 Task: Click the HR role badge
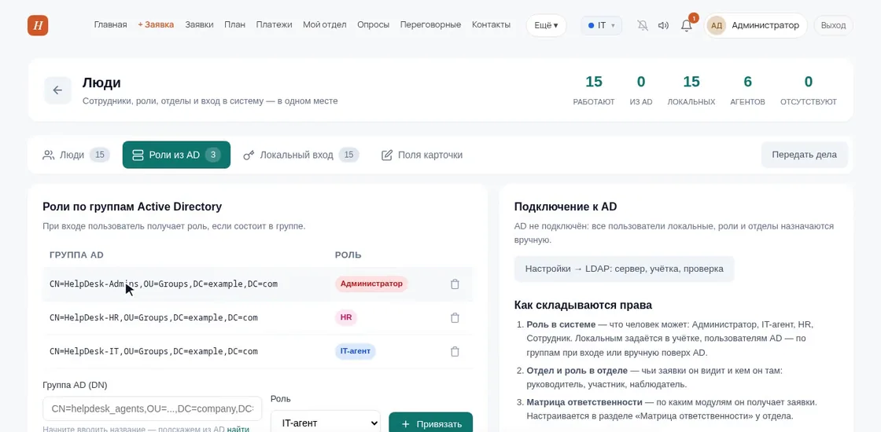[x=346, y=317]
